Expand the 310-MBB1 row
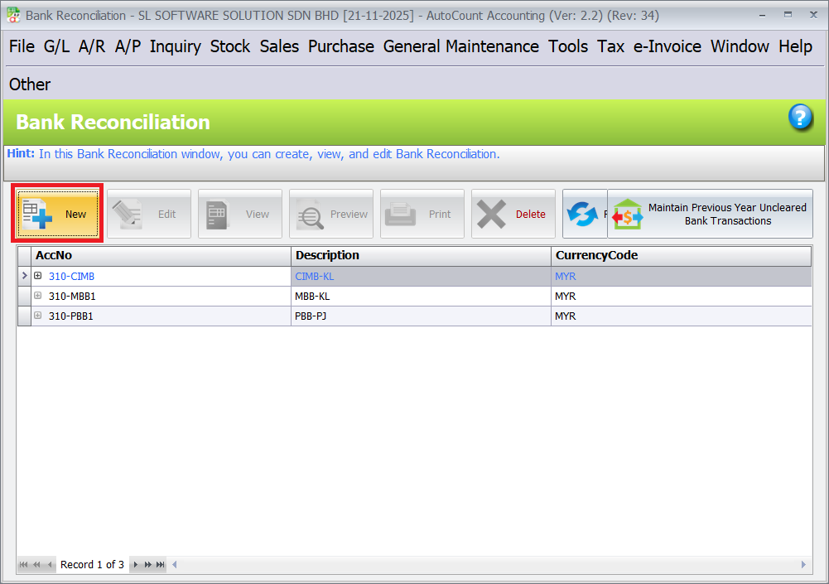Screen dimensions: 829x584 (x=37, y=296)
